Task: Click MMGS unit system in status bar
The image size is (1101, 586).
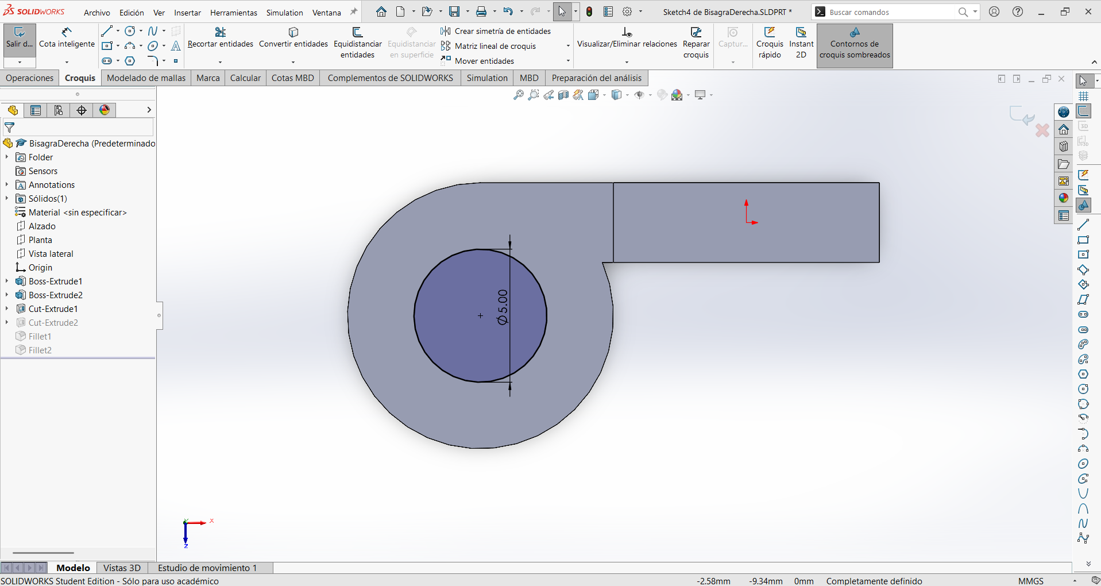Action: tap(1031, 581)
